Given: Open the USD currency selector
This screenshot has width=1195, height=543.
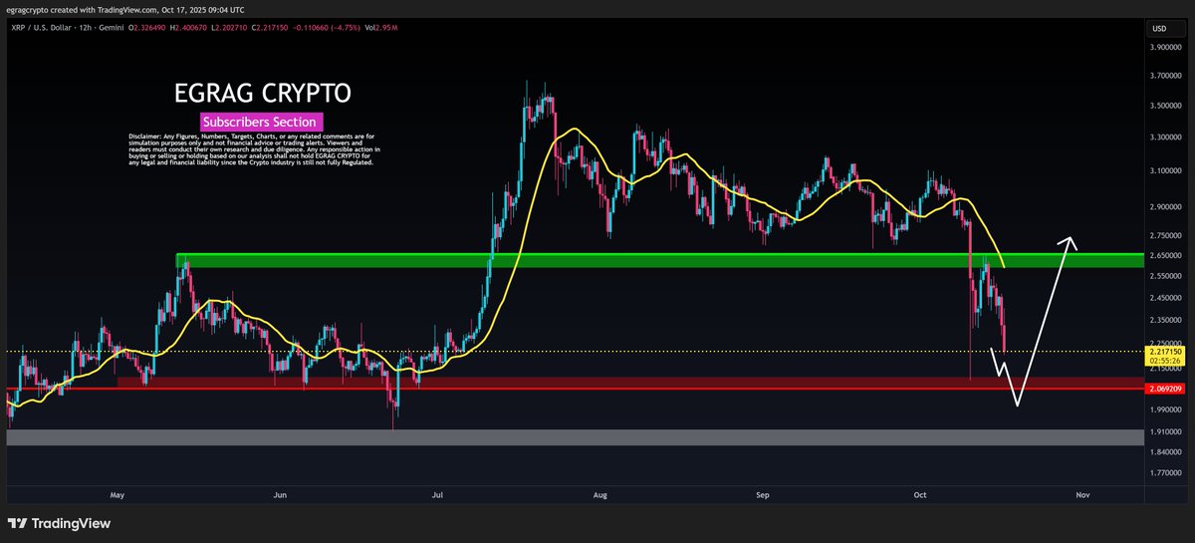Looking at the screenshot, I should (1158, 28).
